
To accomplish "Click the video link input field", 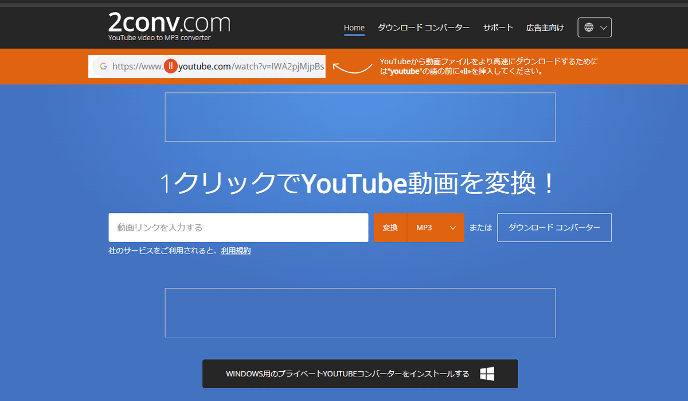I will pyautogui.click(x=239, y=228).
